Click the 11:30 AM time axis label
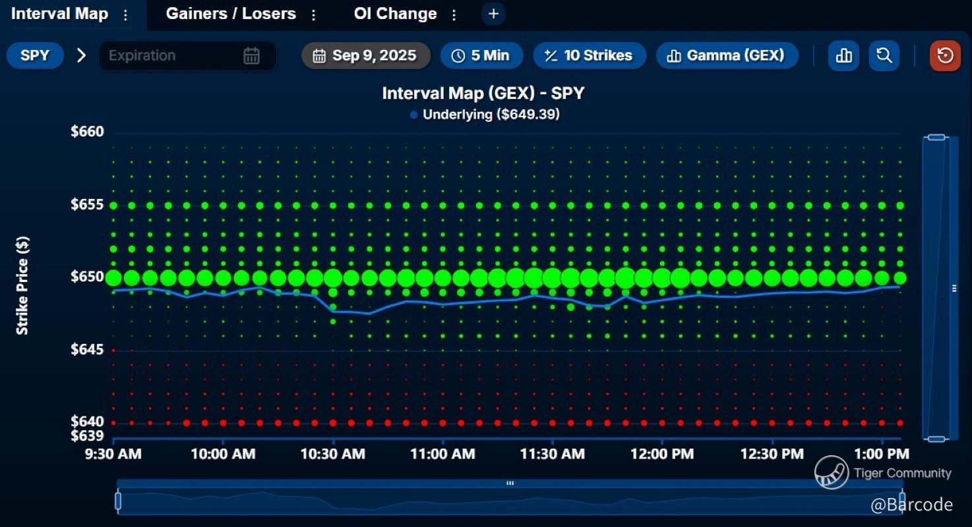The width and height of the screenshot is (972, 527). click(x=552, y=454)
